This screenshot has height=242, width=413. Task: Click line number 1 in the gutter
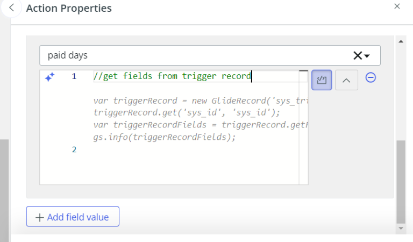click(74, 76)
